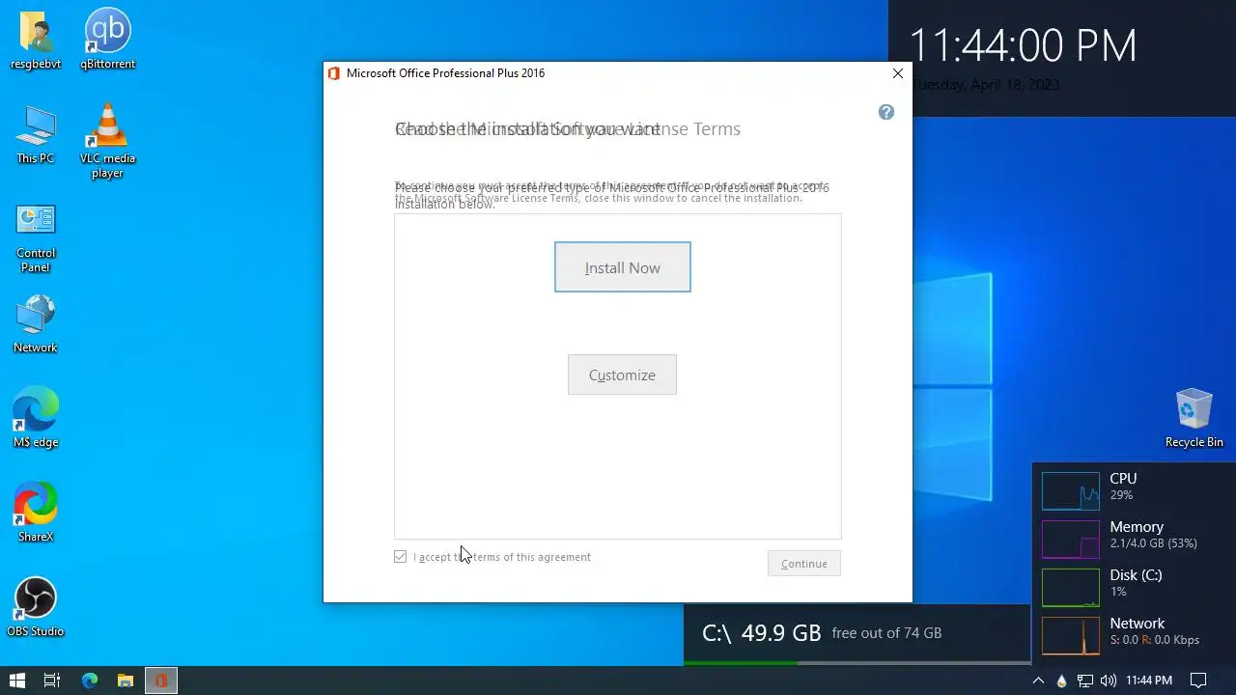Click the greyed-out Continue button

tap(803, 564)
